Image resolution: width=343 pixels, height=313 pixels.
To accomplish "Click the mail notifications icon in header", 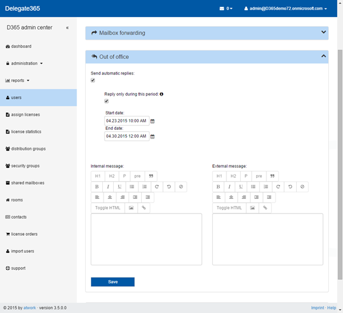I will pyautogui.click(x=223, y=9).
